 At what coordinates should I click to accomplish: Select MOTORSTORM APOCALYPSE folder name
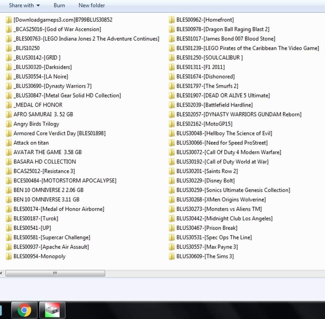click(x=65, y=180)
